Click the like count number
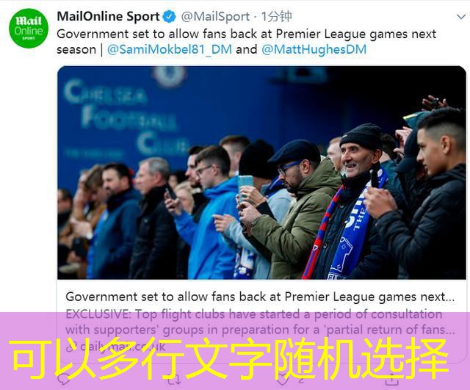The height and width of the screenshot is (390, 470). click(300, 380)
